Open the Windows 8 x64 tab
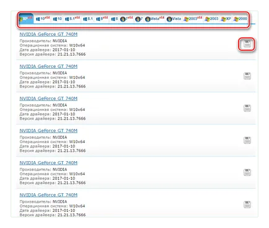The width and height of the screenshot is (269, 228). tap(102, 19)
